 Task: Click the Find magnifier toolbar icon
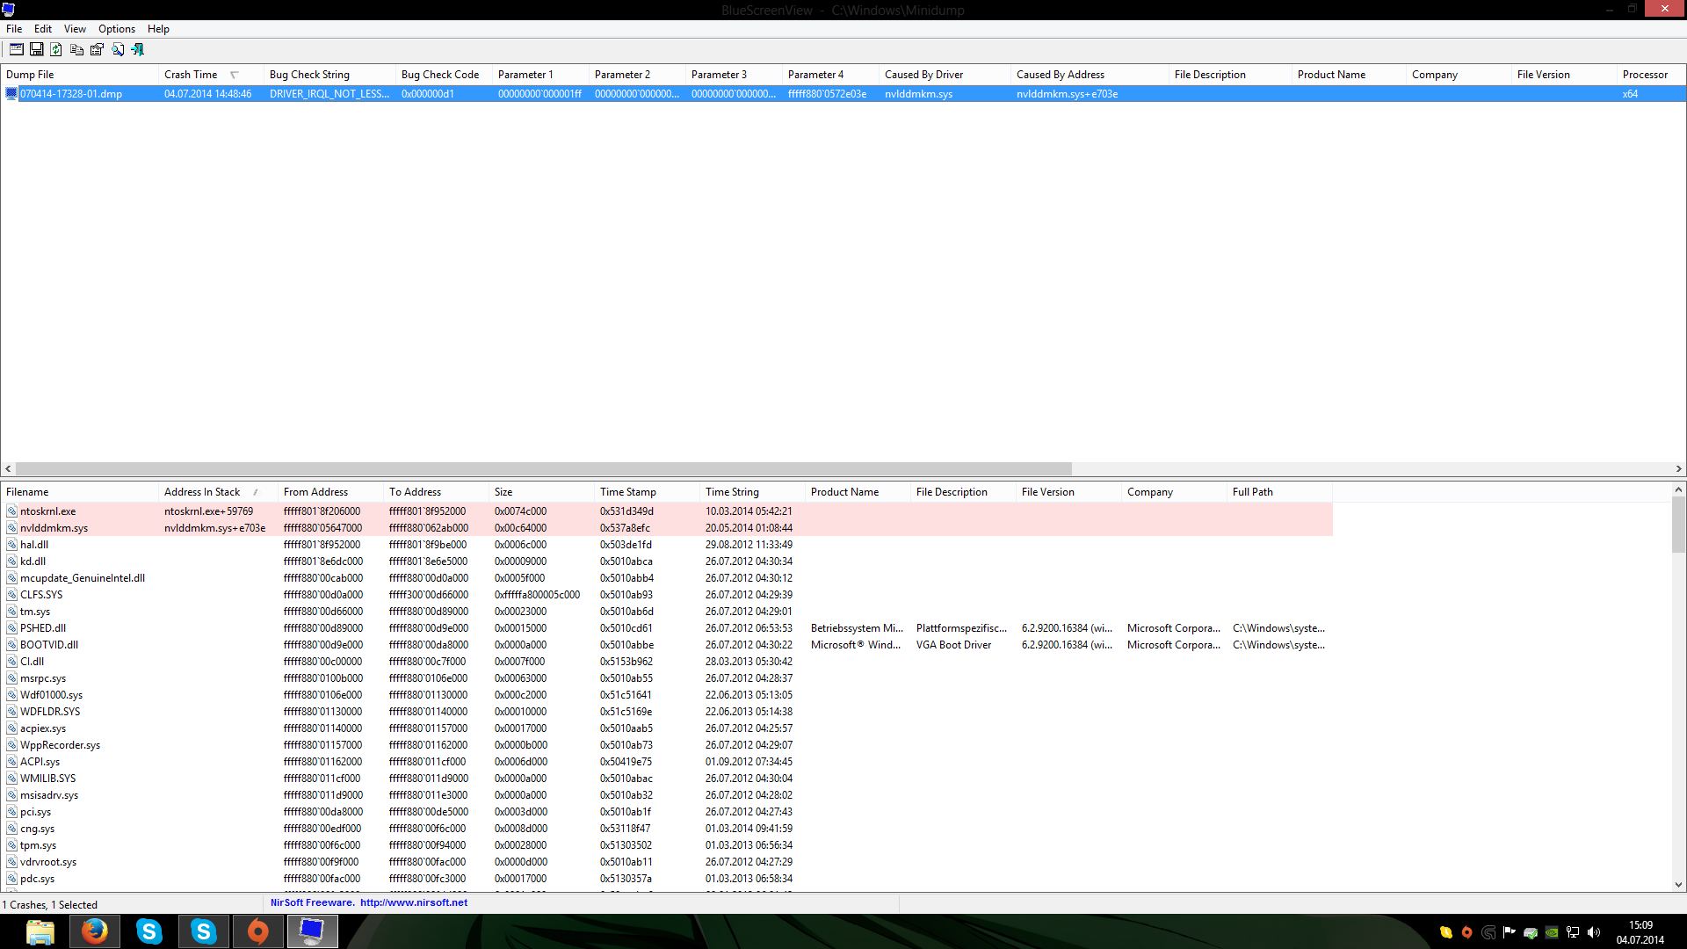point(117,49)
